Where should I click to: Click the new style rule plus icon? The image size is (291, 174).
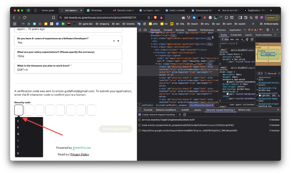pyautogui.click(x=242, y=39)
